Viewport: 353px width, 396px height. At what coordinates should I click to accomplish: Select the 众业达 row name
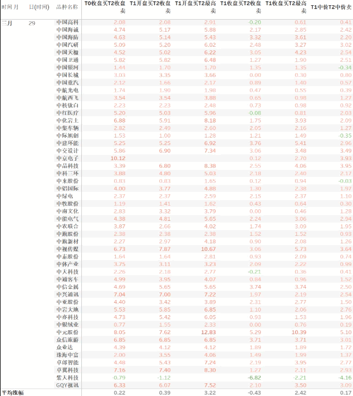pos(65,347)
